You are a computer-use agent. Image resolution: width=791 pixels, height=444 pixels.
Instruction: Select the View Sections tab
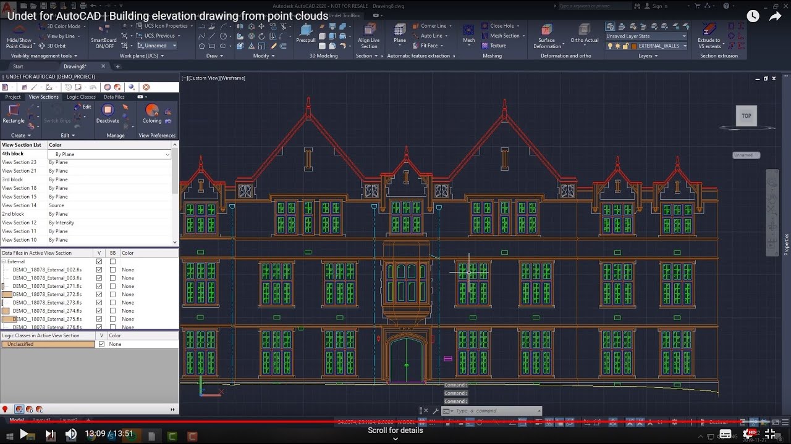[43, 97]
